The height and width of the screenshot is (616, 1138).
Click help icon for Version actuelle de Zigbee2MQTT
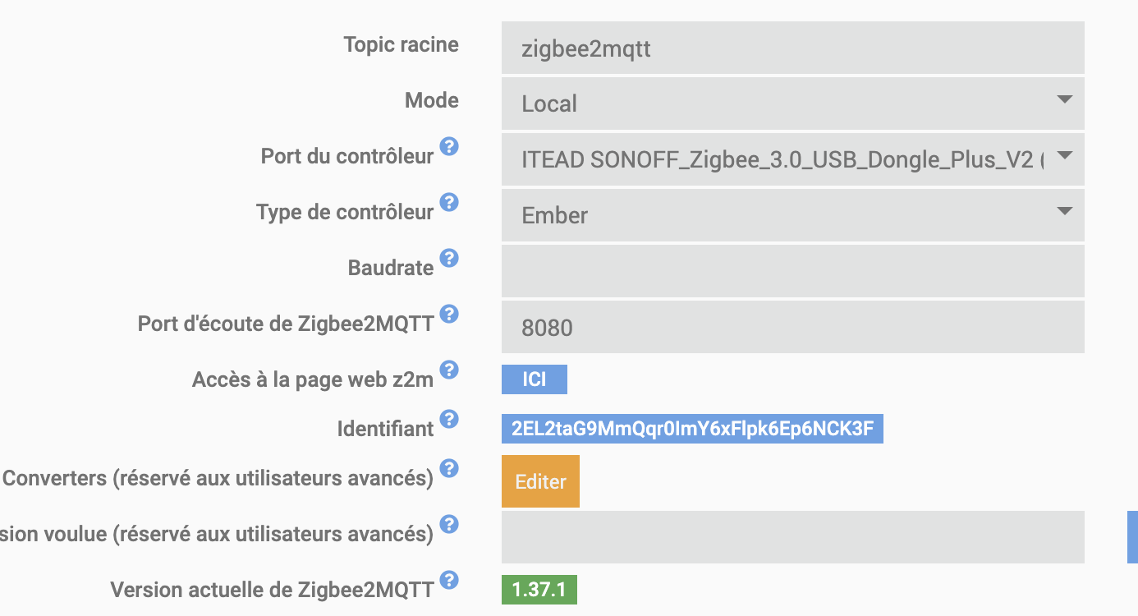point(448,581)
